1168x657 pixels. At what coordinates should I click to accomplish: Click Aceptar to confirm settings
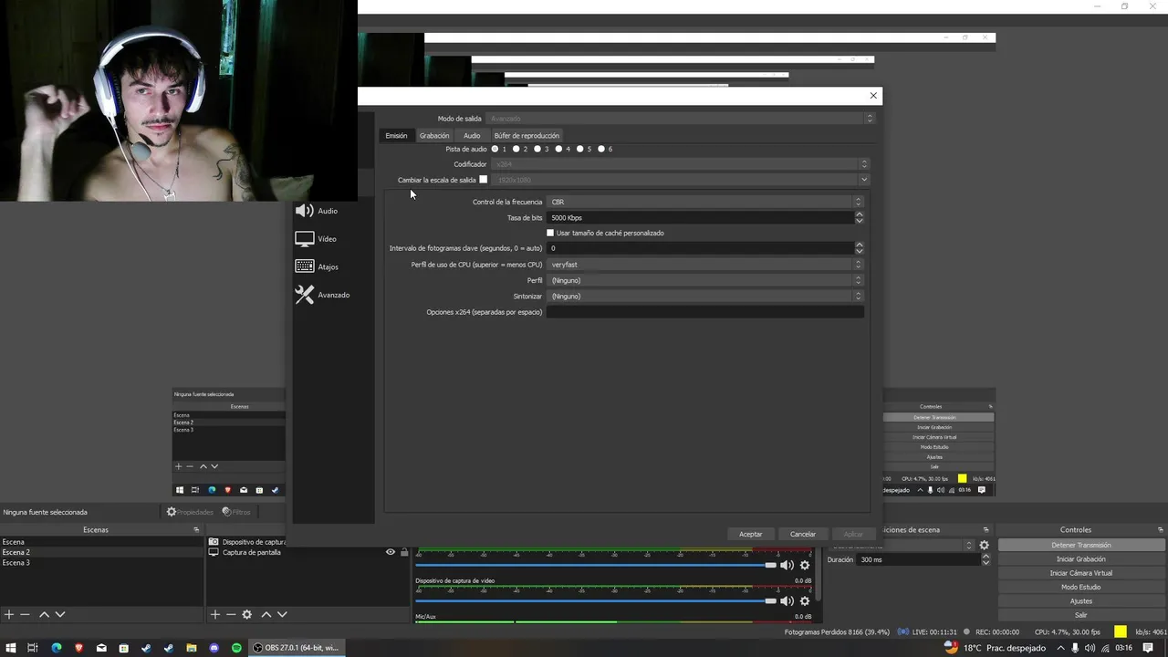coord(751,534)
